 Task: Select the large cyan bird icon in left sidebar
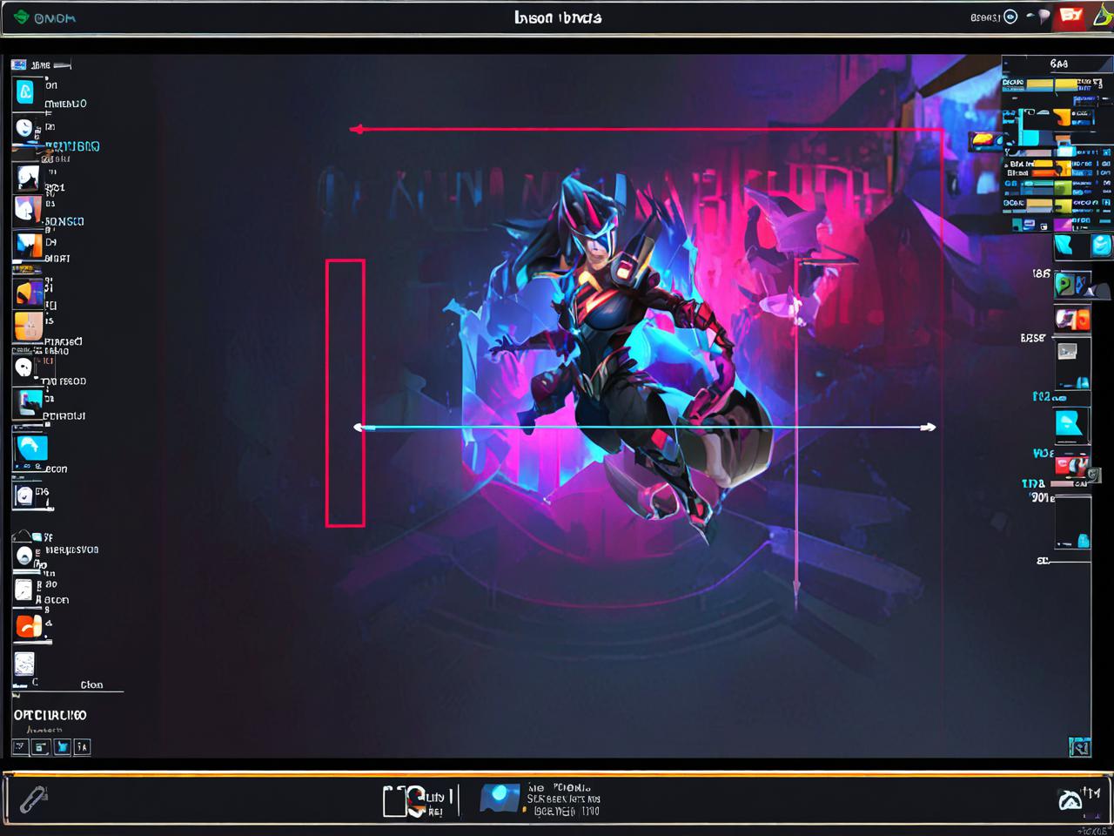point(31,448)
